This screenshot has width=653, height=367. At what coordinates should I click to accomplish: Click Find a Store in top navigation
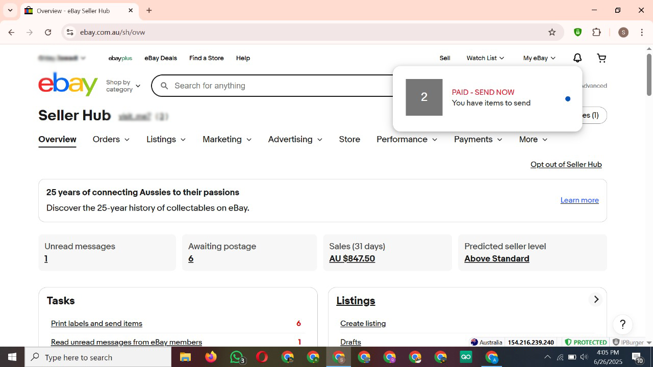(x=207, y=58)
